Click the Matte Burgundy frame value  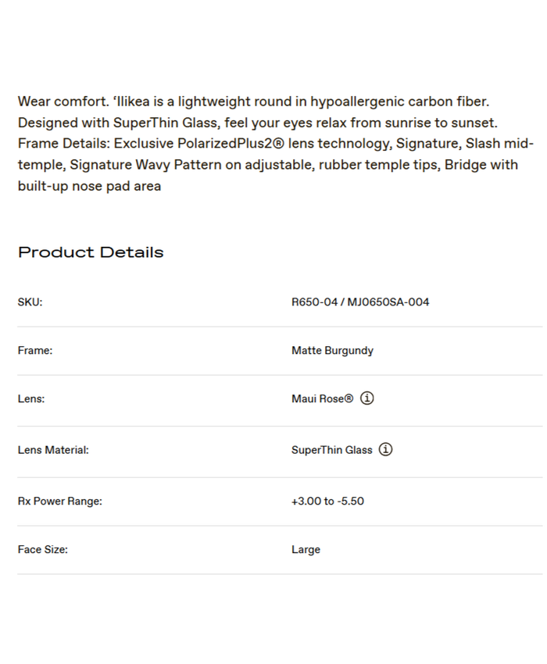[x=332, y=351]
